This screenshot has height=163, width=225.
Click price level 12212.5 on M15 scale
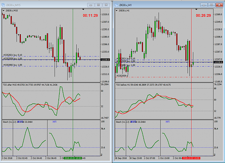(105, 74)
